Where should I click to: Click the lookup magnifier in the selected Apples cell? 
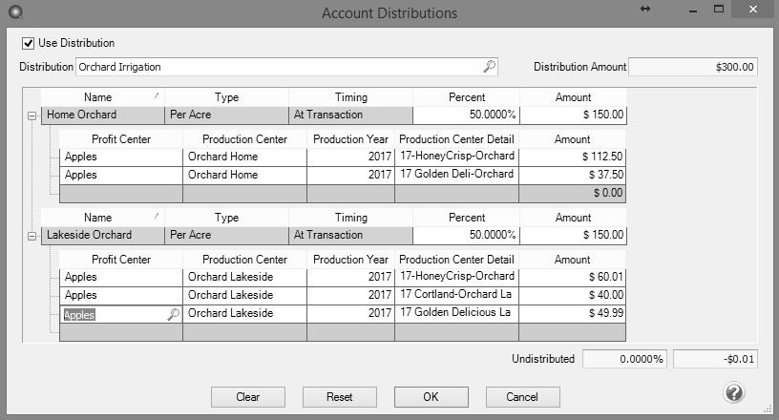173,315
